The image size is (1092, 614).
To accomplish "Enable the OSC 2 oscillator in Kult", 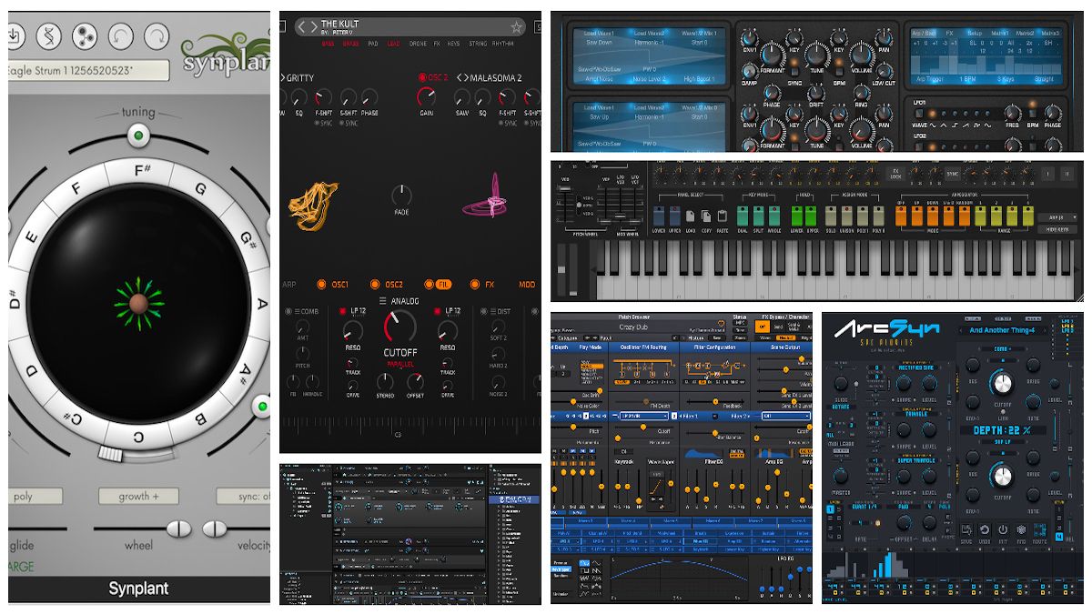I will point(422,77).
